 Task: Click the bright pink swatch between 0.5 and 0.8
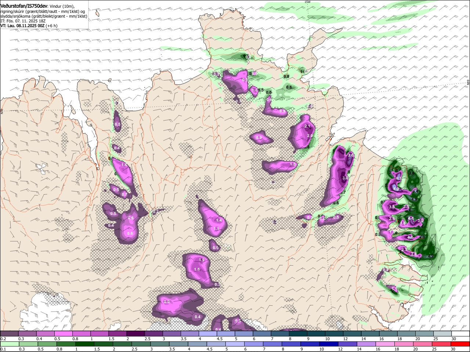pyautogui.click(x=63, y=333)
